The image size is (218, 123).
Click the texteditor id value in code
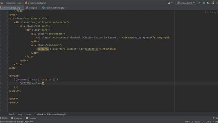click(x=92, y=49)
